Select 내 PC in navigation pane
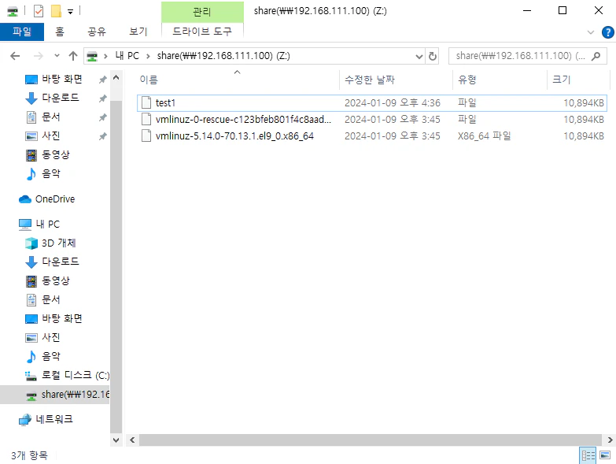Screen dimensions: 616x464 click(39, 225)
